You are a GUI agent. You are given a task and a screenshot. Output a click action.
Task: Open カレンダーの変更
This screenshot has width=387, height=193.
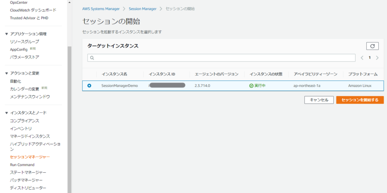25,89
